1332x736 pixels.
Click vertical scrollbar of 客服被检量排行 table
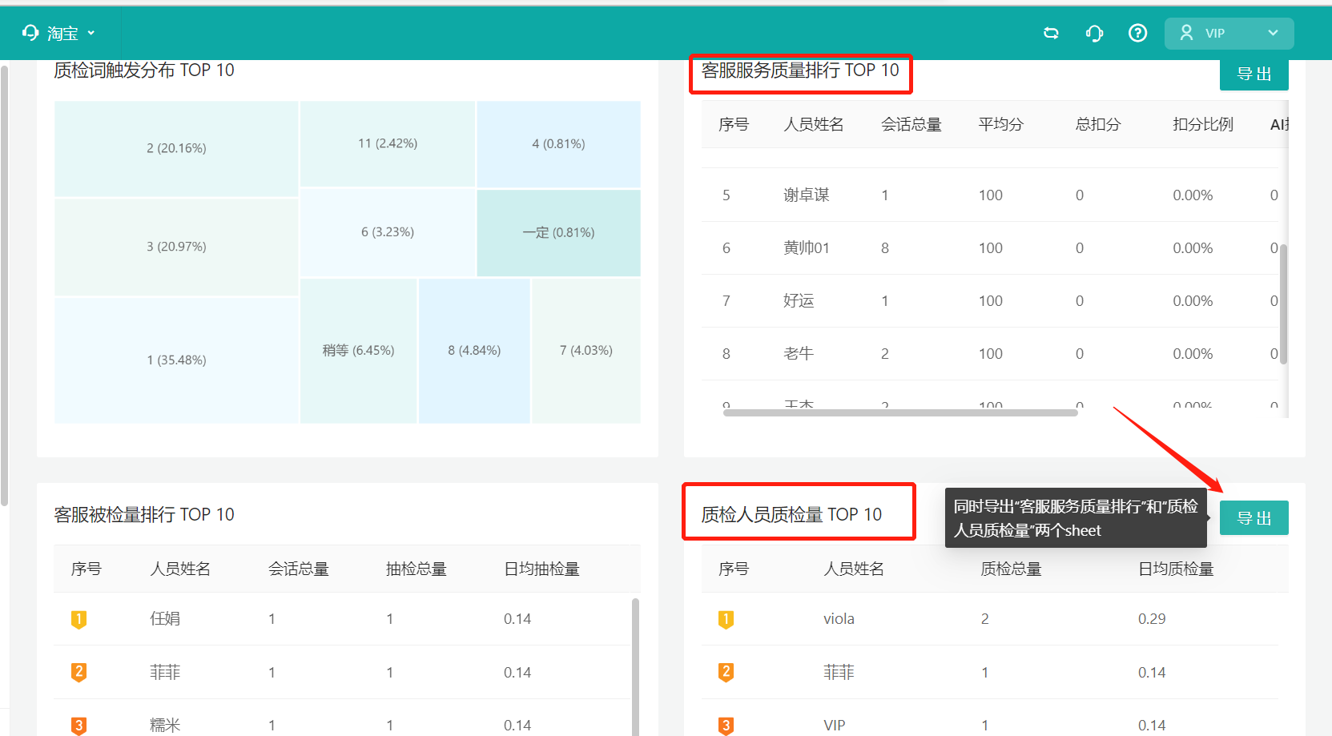(x=635, y=666)
